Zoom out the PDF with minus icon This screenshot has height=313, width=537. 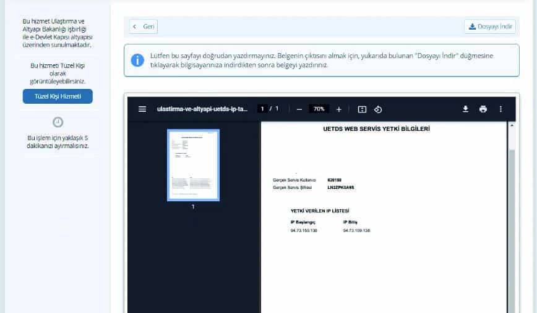tap(299, 109)
